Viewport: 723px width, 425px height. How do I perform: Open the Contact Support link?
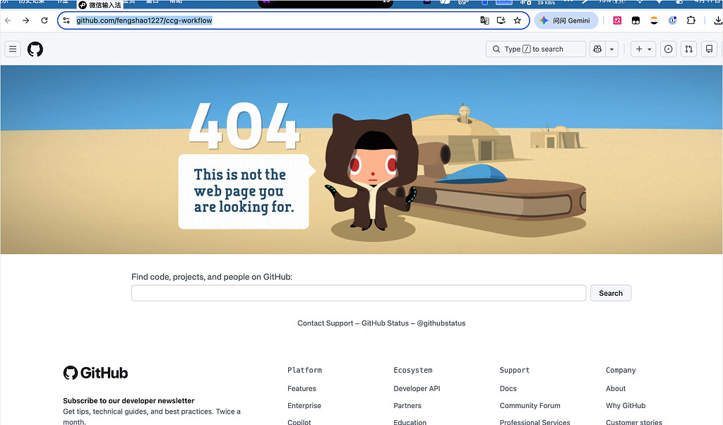(x=325, y=323)
